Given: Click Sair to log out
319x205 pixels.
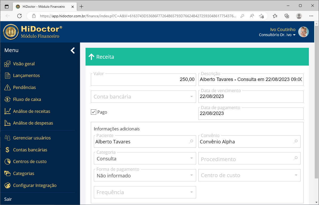Looking at the screenshot, I should tap(8, 199).
